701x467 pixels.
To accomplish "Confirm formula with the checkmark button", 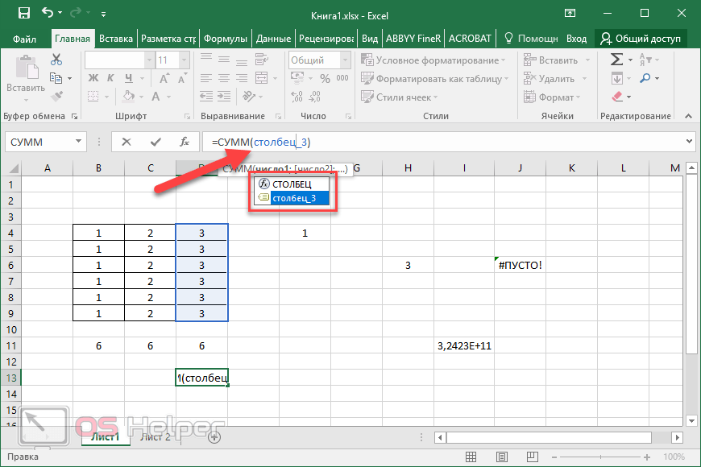I will [156, 142].
